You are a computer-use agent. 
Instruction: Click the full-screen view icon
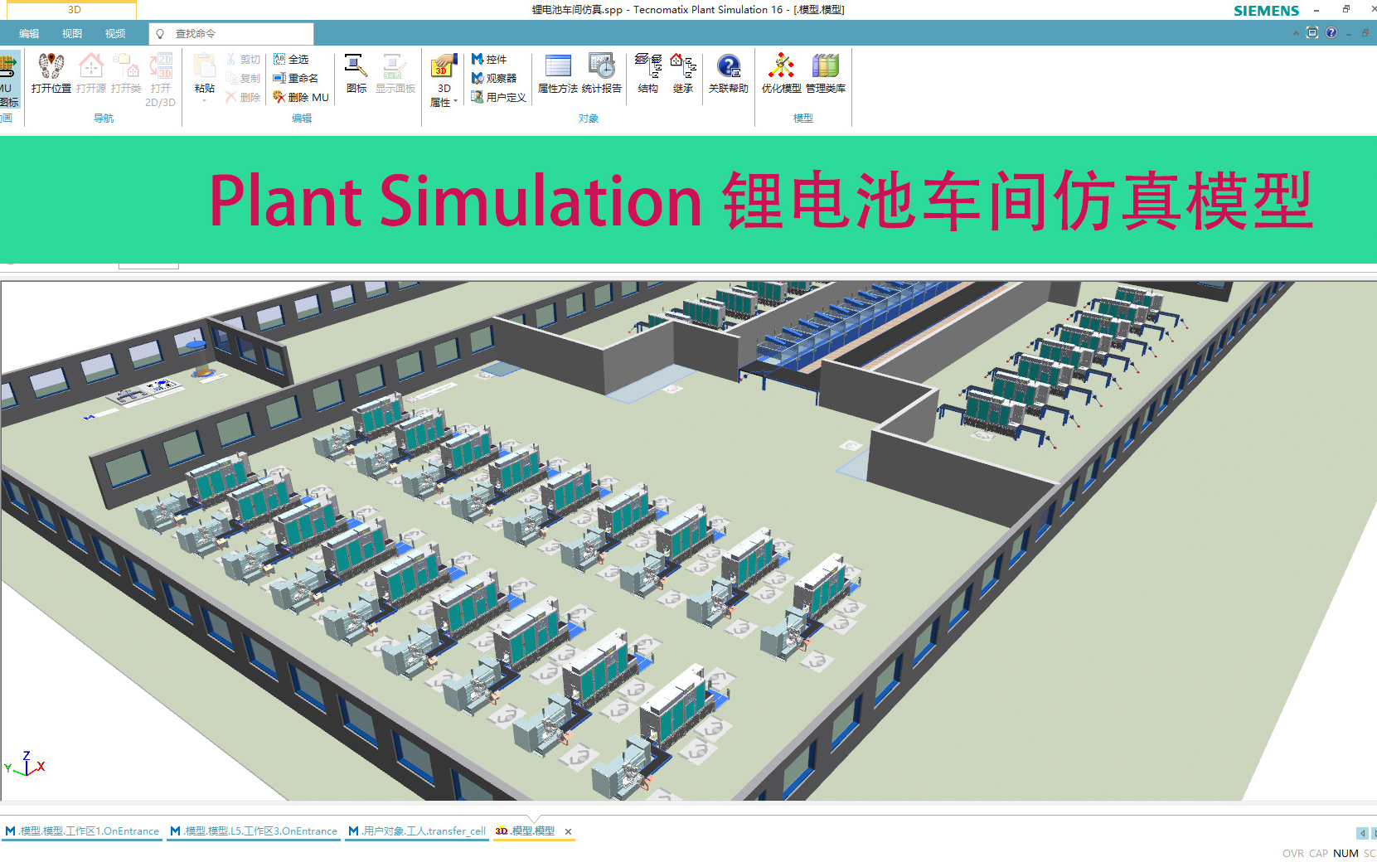click(x=1312, y=33)
